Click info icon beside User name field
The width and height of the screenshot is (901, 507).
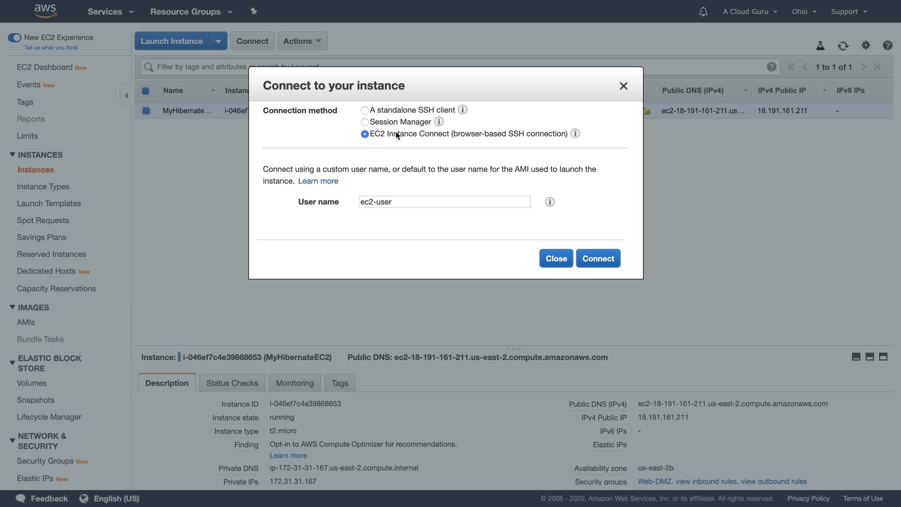coord(550,202)
